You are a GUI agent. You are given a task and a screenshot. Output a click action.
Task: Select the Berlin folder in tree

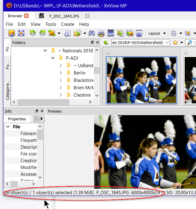click(x=79, y=73)
